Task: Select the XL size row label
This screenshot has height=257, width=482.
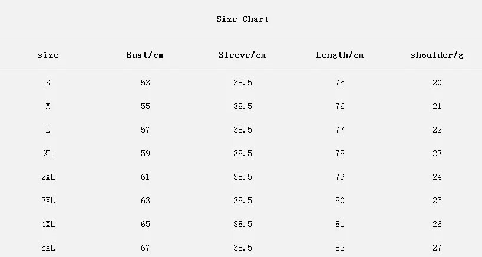Action: coord(48,153)
